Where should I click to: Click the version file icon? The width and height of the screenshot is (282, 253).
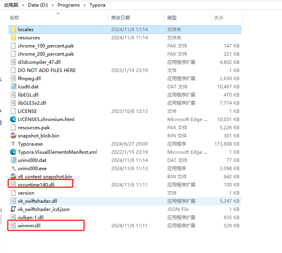click(x=13, y=193)
